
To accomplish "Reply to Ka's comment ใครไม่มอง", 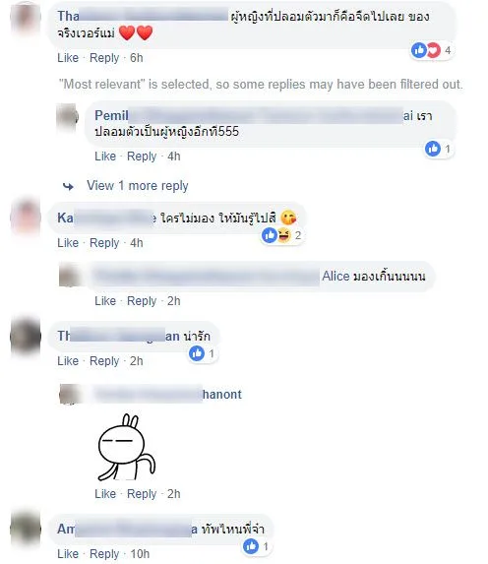I will tap(104, 243).
